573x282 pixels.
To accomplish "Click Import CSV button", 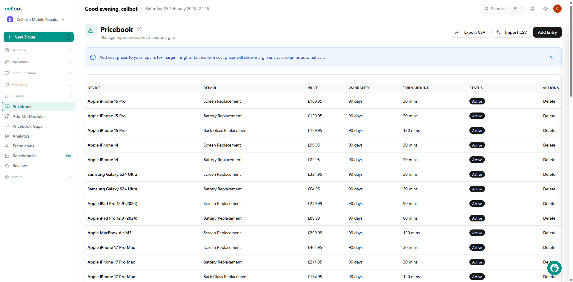I will [511, 32].
